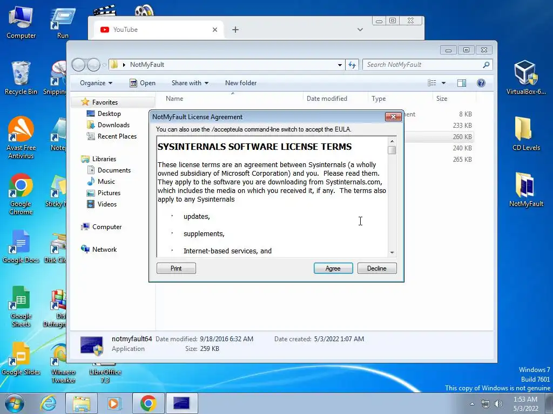Open the view options dropdown arrow

[444, 83]
